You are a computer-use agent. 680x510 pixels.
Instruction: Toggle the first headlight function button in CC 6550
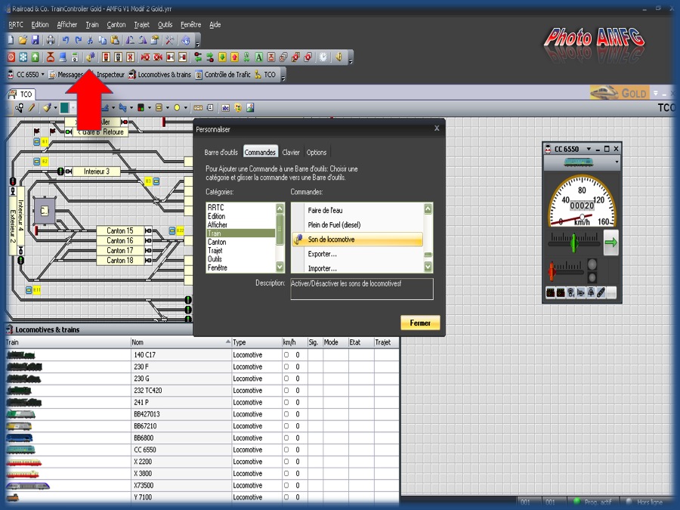550,292
